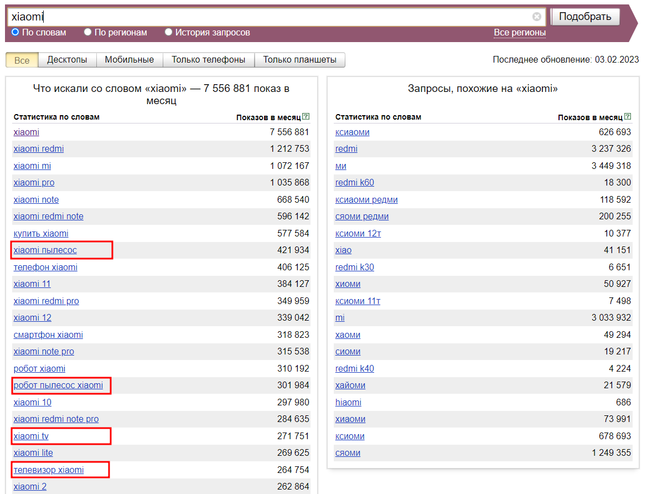Select the 'История запросов' radio button
The width and height of the screenshot is (652, 494).
coord(168,32)
